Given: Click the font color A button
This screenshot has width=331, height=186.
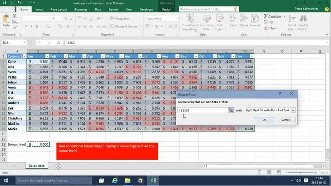Looking at the screenshot, I should [x=68, y=26].
